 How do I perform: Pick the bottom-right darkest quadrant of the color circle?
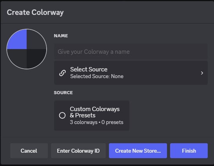click(x=35, y=57)
